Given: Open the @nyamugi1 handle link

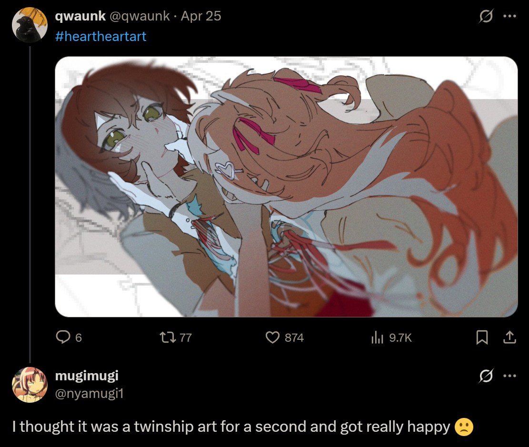Looking at the screenshot, I should [89, 393].
